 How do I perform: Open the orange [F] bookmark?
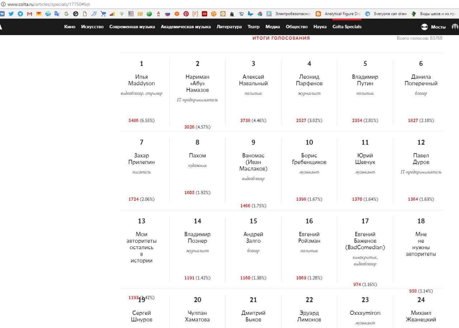195,14
